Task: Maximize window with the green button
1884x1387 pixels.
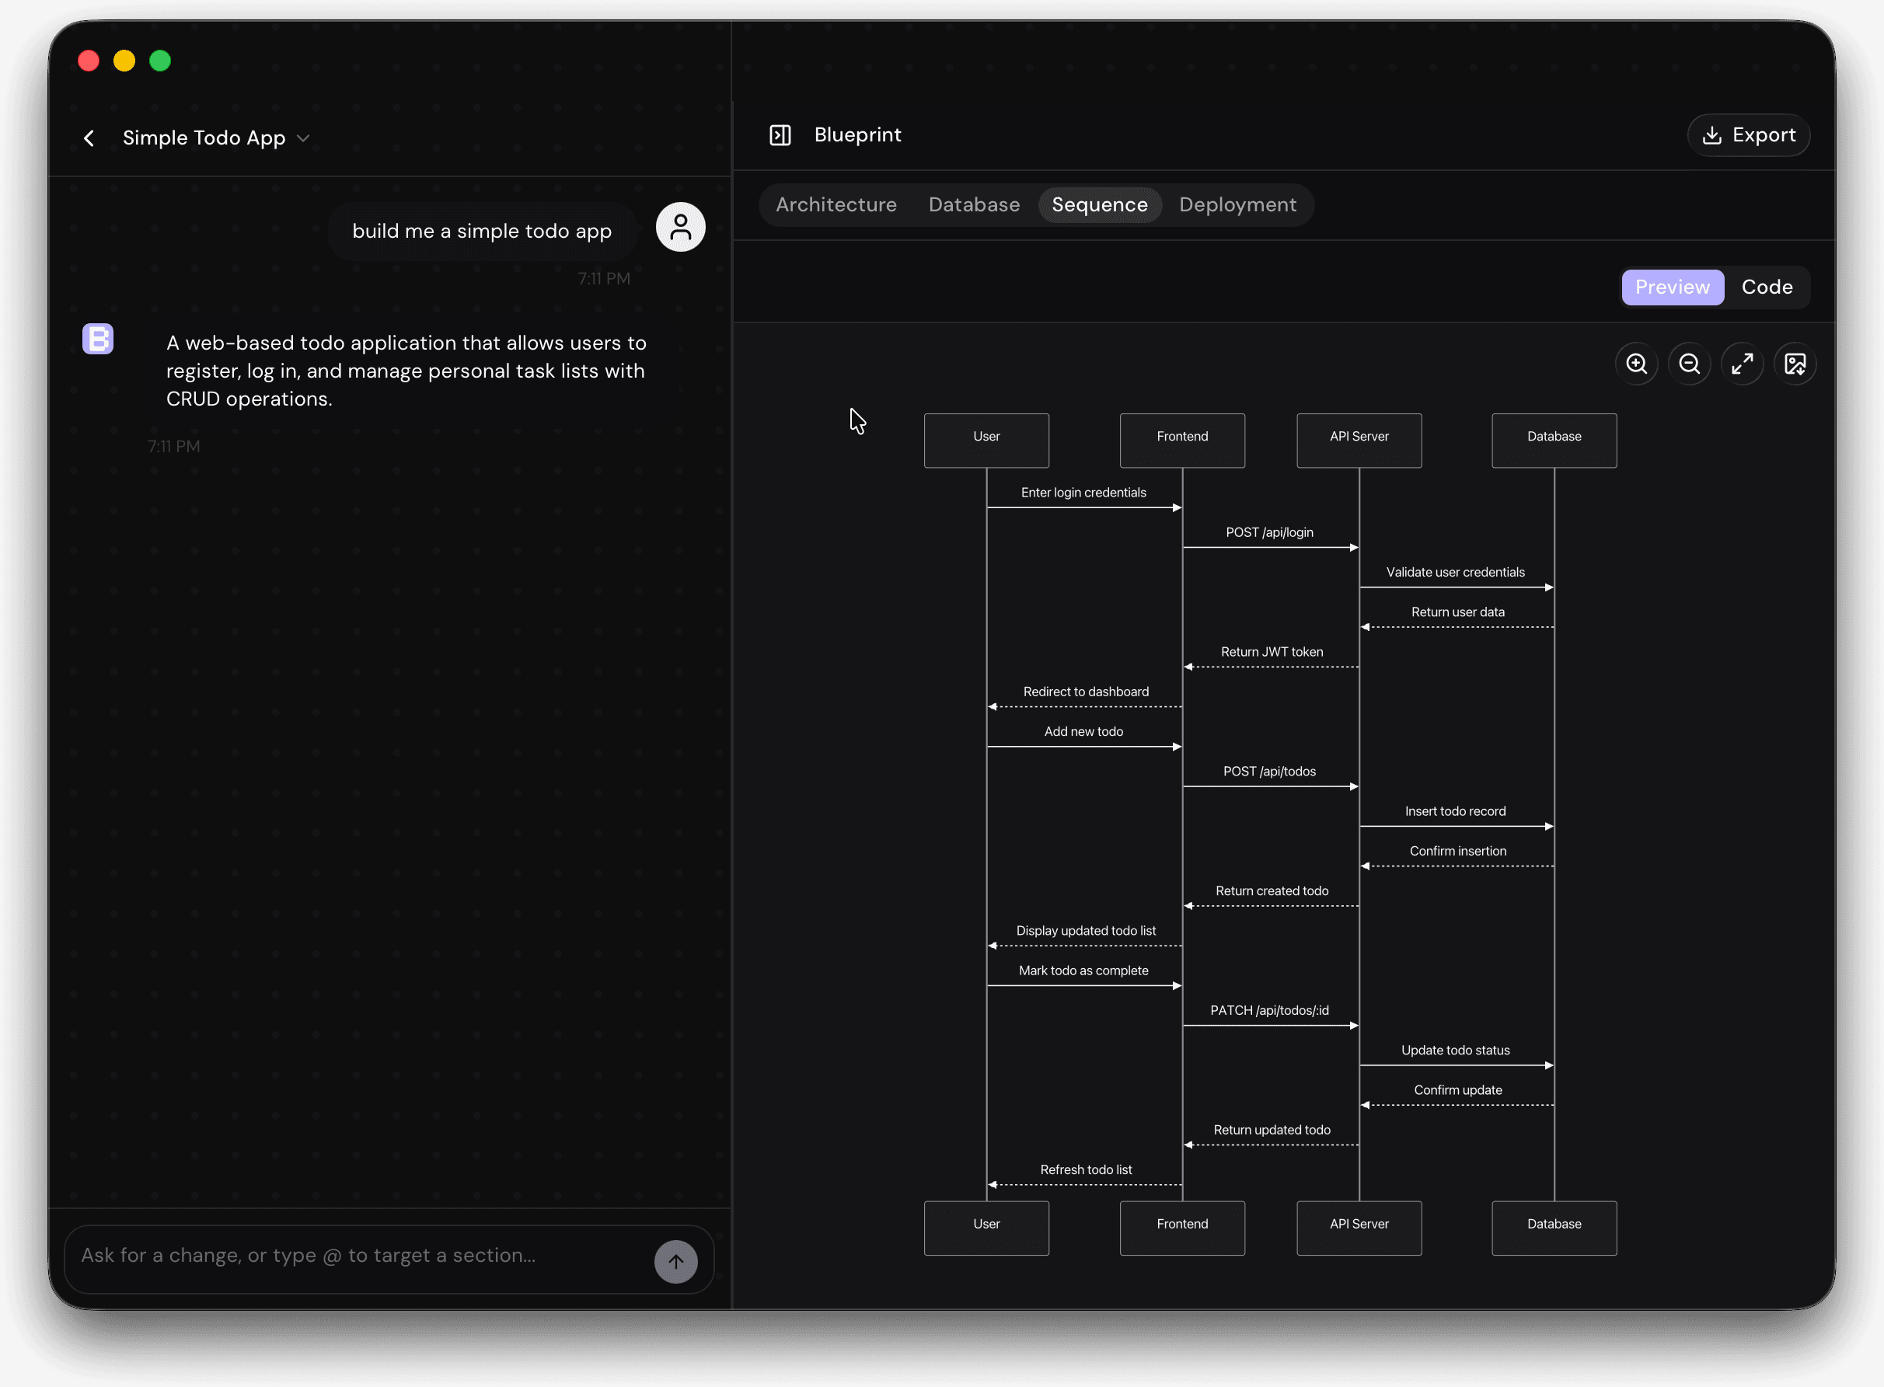Action: coord(160,61)
